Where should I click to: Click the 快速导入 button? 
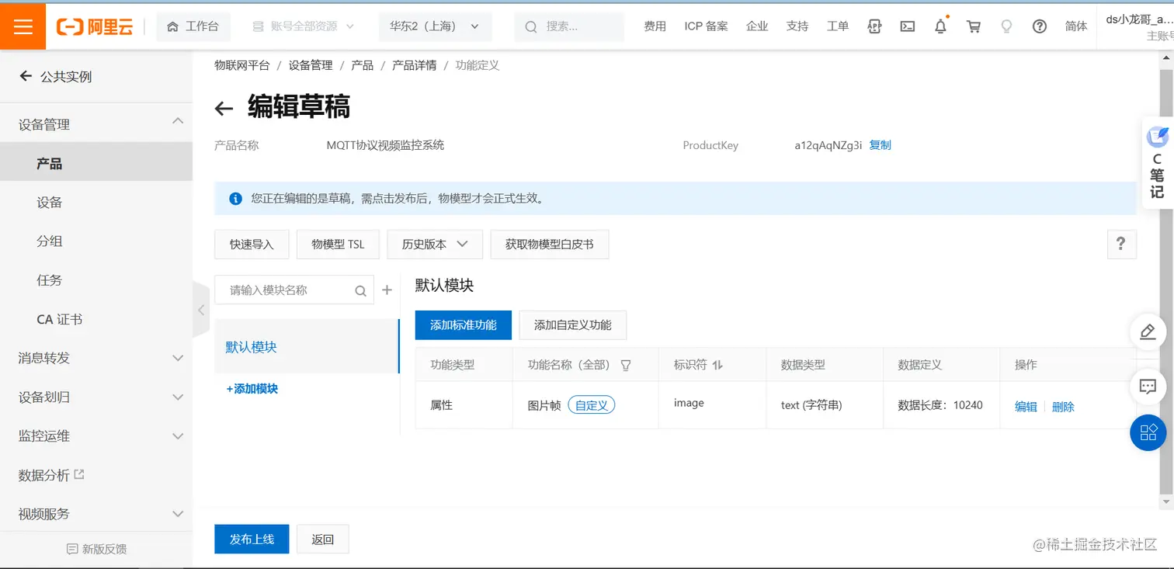[252, 244]
